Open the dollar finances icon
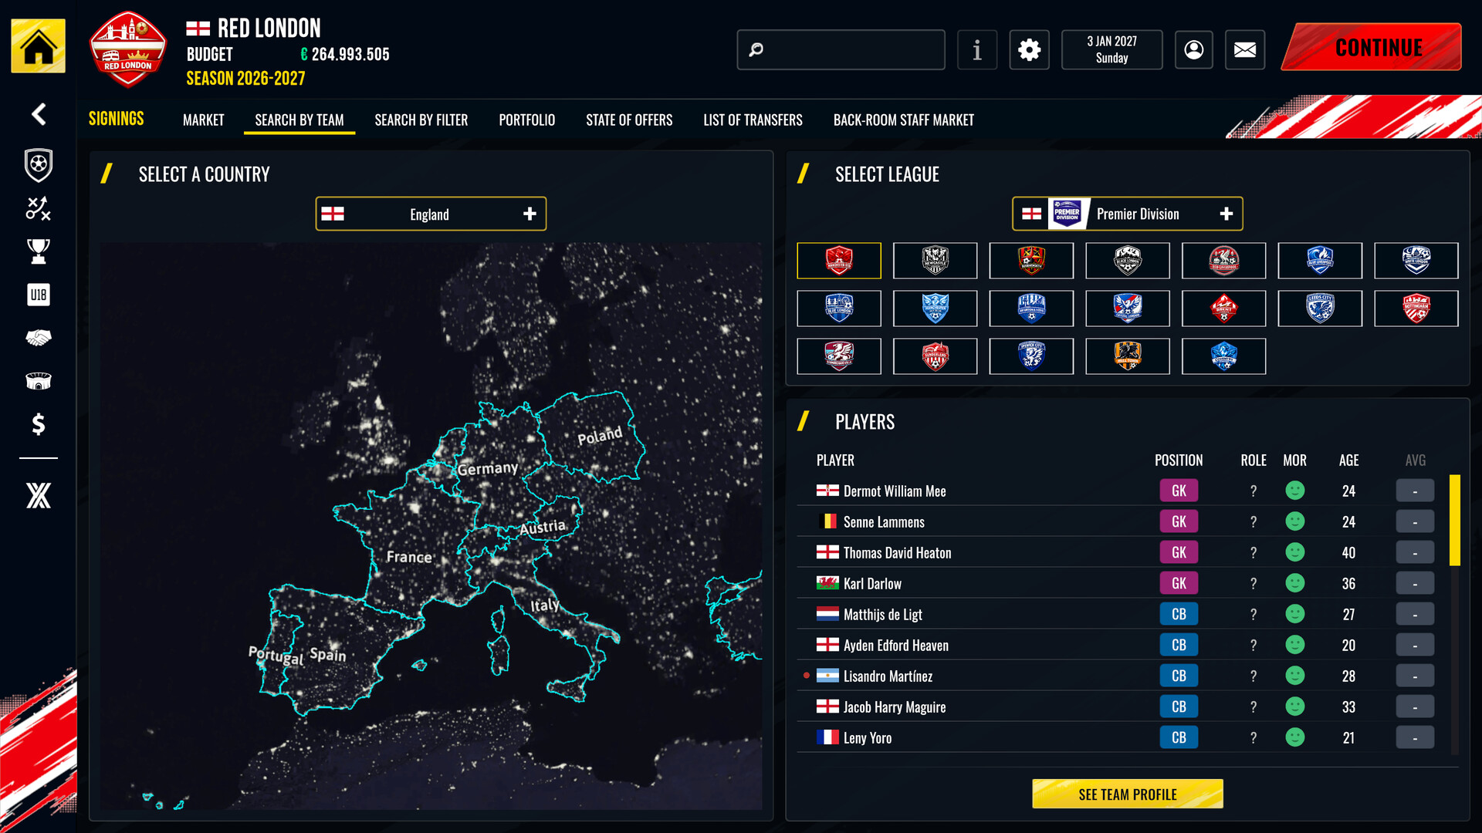1482x833 pixels. coord(39,424)
